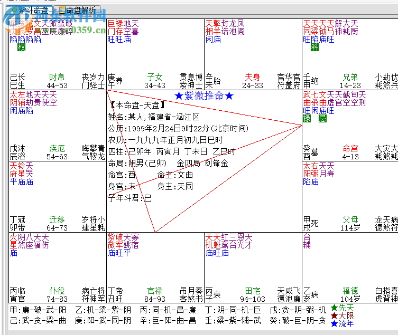Viewport: 398px width, 335px height.
Task: Click the blue 流年 star legend
Action: point(342,323)
